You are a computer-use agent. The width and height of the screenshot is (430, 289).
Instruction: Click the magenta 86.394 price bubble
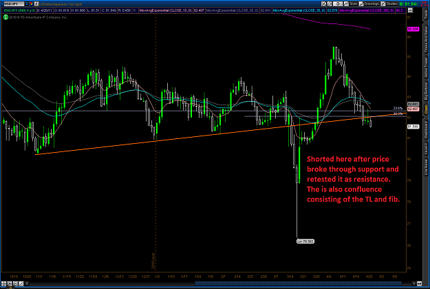pyautogui.click(x=413, y=29)
